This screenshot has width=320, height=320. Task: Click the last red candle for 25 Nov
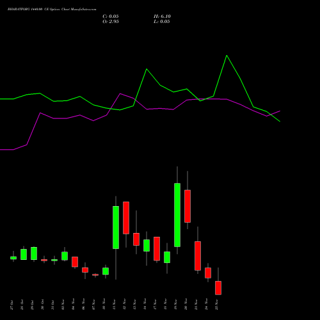[x=218, y=288]
